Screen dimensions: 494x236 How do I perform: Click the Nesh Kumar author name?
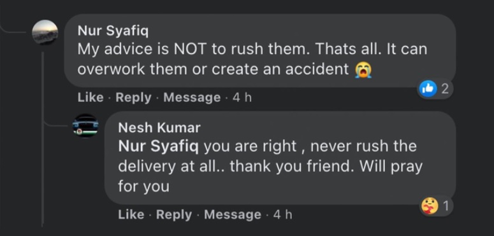point(159,128)
